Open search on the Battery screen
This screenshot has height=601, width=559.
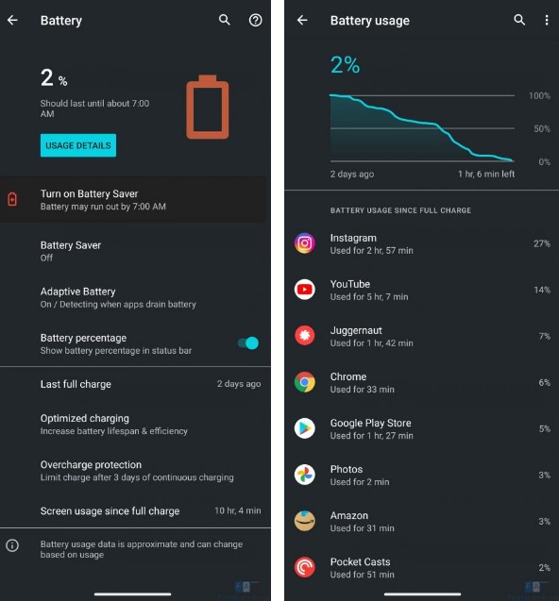click(x=225, y=20)
